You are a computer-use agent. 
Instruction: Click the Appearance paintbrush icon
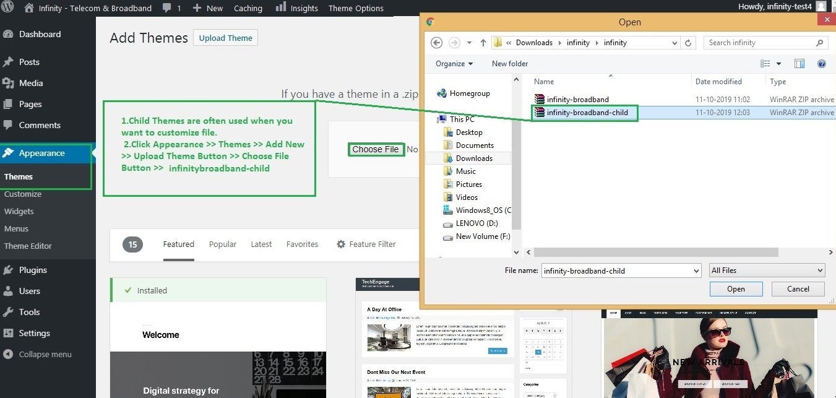coord(8,153)
